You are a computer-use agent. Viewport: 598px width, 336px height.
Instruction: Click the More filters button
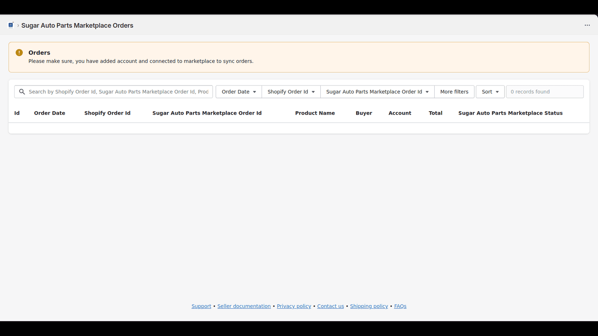coord(454,92)
